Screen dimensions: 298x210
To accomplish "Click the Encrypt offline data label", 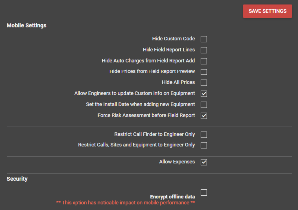I will (172, 197).
